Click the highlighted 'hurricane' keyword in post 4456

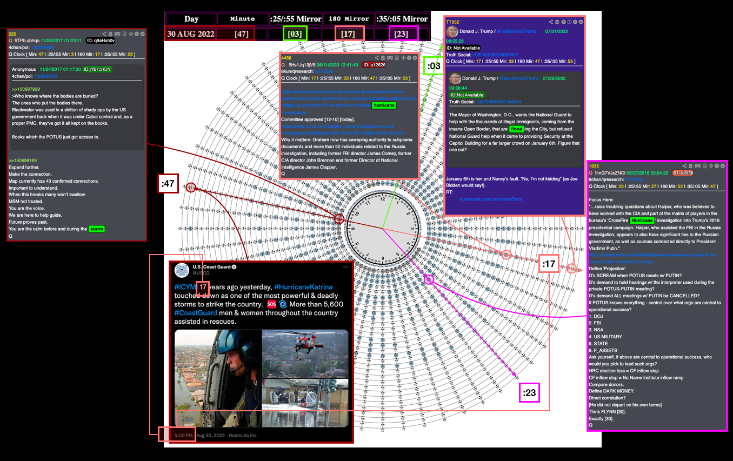384,105
